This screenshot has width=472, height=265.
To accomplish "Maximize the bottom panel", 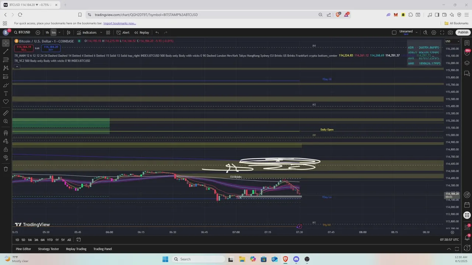I will [457, 249].
